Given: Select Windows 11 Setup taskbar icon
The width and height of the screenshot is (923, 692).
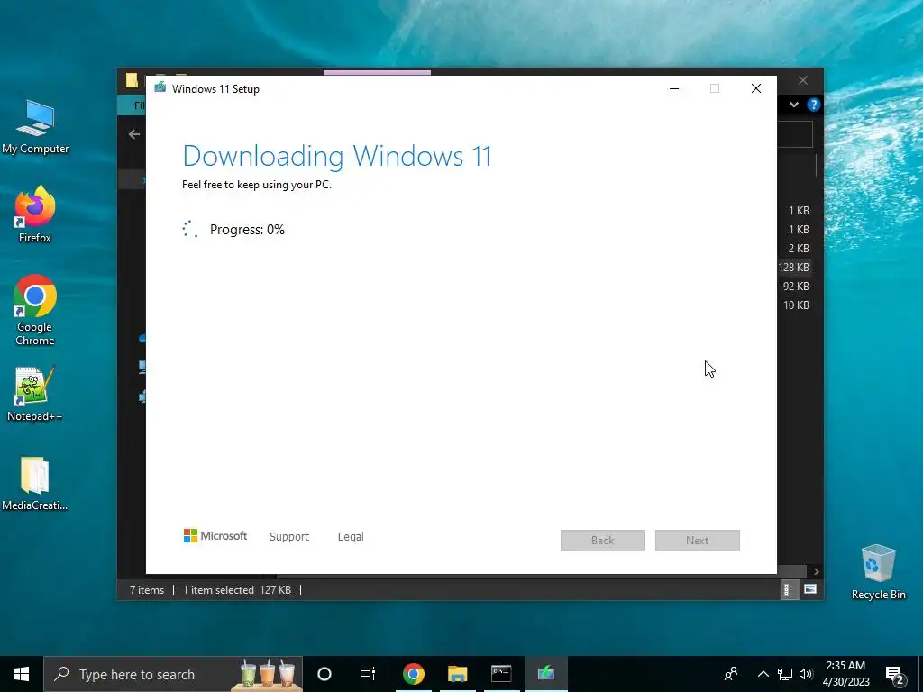Looking at the screenshot, I should (x=545, y=674).
